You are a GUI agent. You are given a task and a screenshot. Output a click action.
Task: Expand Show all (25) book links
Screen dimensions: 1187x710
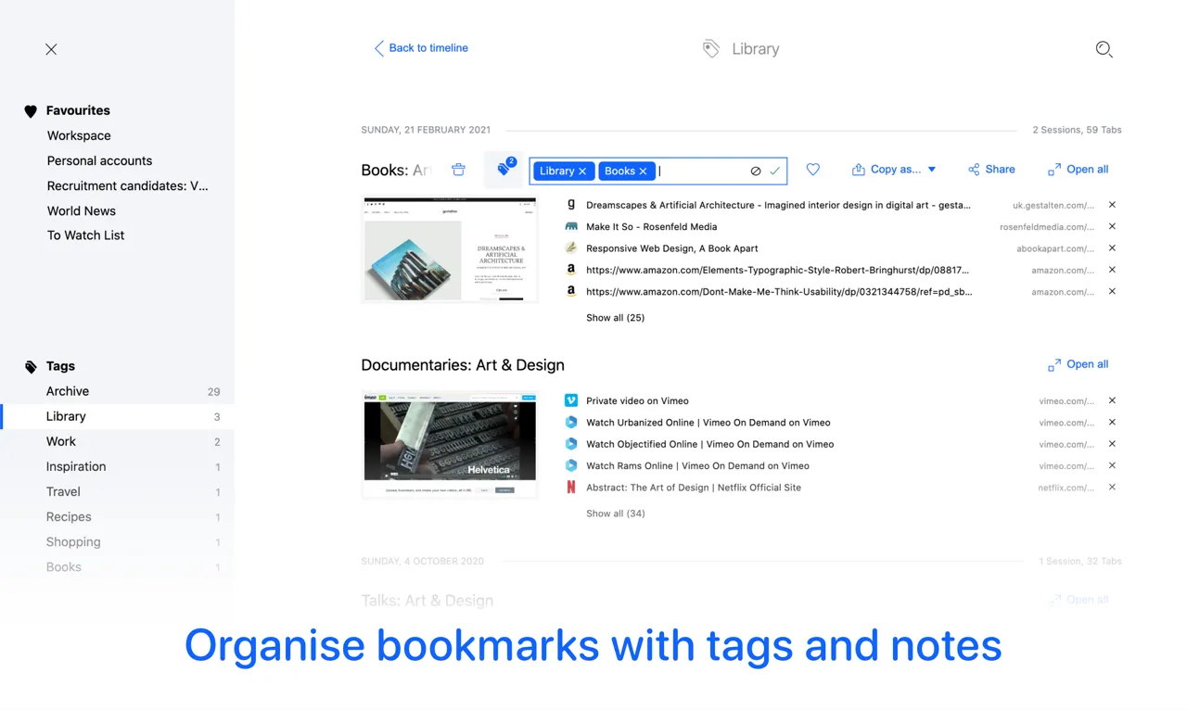(x=614, y=317)
